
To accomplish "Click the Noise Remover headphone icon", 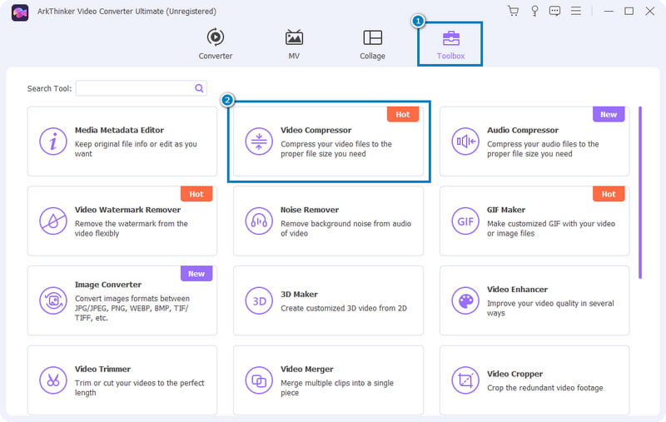I will pyautogui.click(x=259, y=221).
